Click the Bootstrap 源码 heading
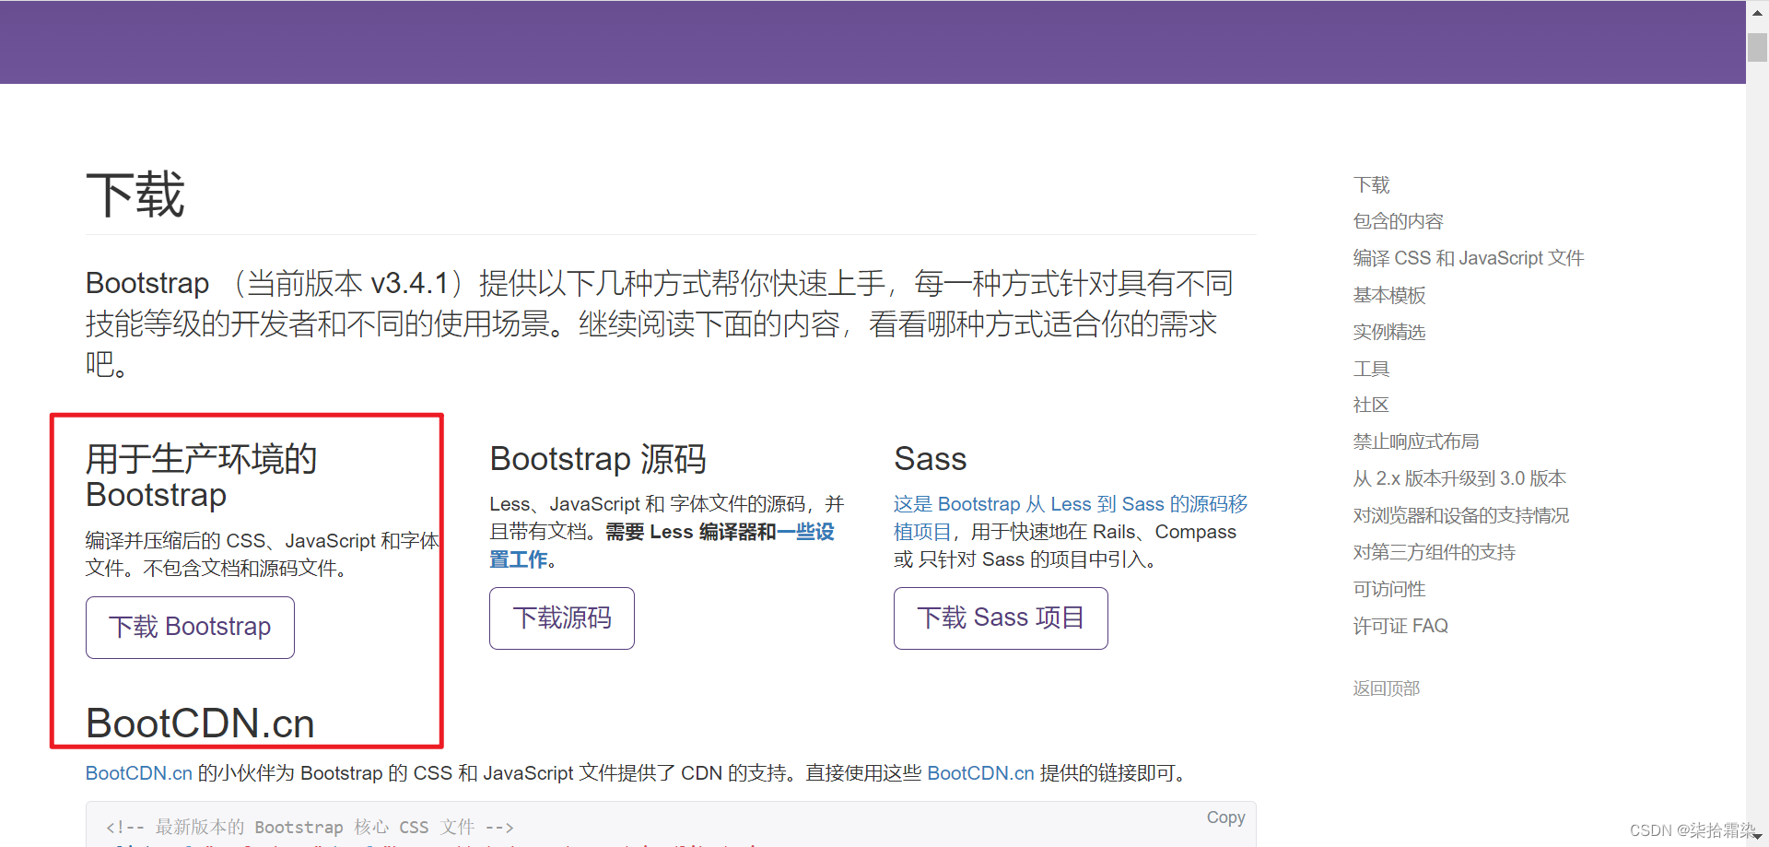The width and height of the screenshot is (1769, 847). 598,459
